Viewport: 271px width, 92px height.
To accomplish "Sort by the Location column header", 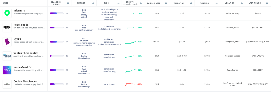I will pos(230,3).
